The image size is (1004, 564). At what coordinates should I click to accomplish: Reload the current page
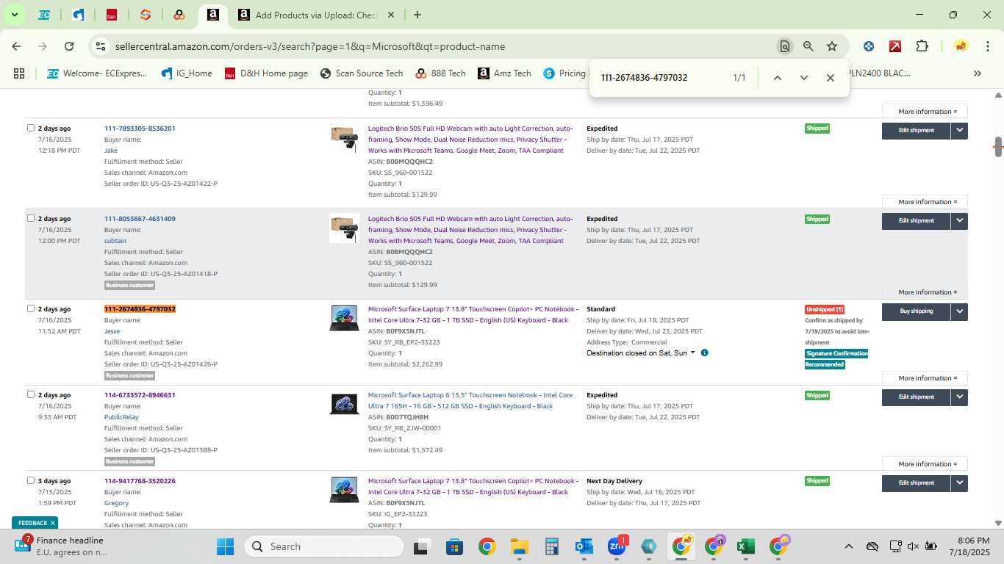(x=69, y=46)
